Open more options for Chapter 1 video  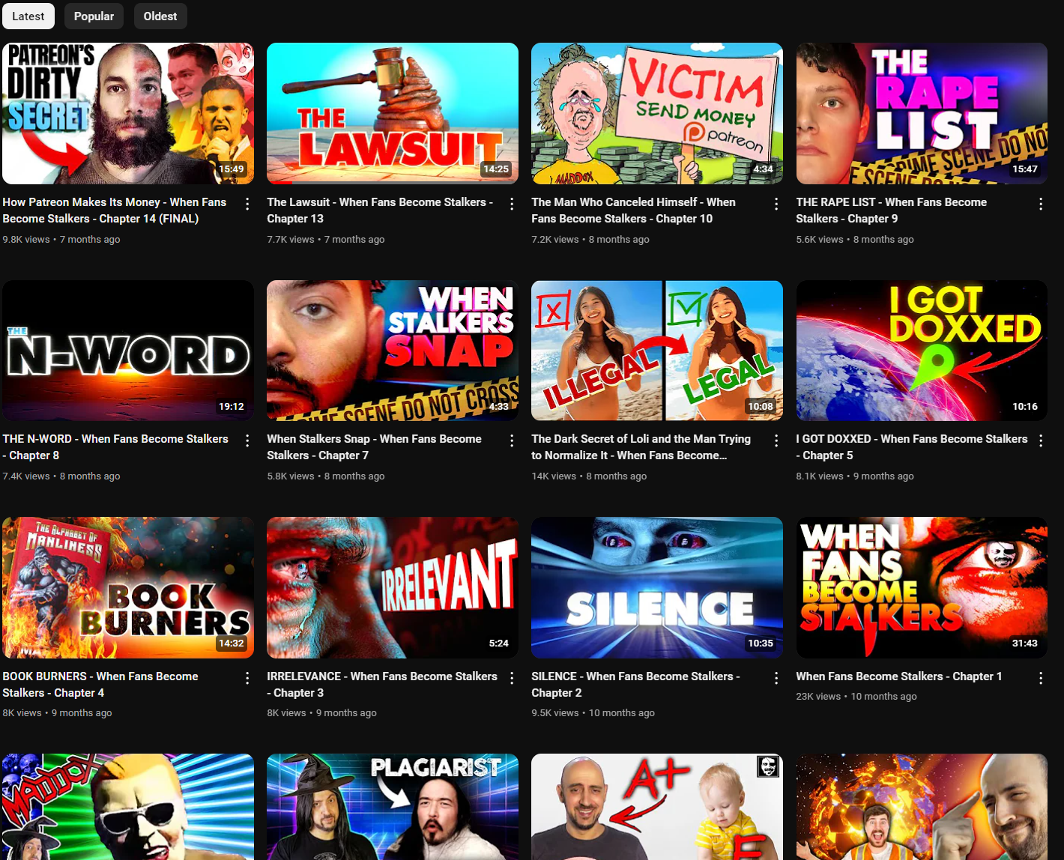click(x=1041, y=678)
